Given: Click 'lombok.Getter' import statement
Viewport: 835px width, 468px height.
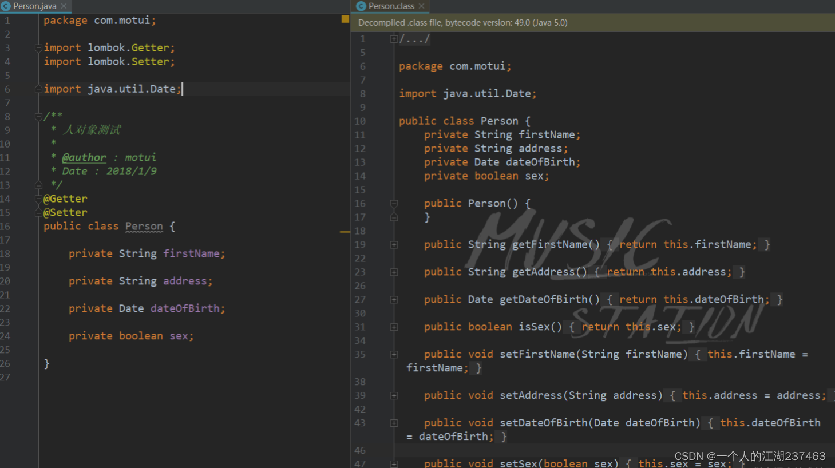Looking at the screenshot, I should point(109,47).
